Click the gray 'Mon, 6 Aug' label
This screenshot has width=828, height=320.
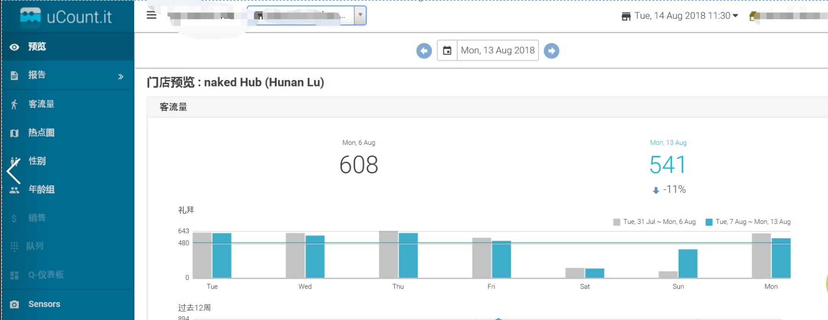coord(359,143)
